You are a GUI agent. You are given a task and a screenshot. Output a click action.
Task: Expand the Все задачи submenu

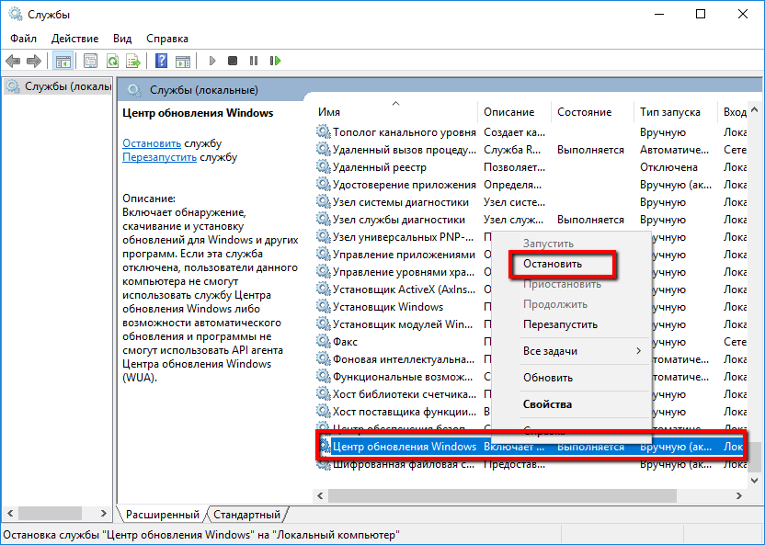(550, 351)
